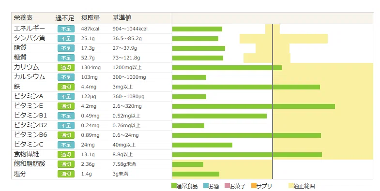Click the 適切 badge for 塩分
This screenshot has width=380, height=191.
pyautogui.click(x=66, y=174)
